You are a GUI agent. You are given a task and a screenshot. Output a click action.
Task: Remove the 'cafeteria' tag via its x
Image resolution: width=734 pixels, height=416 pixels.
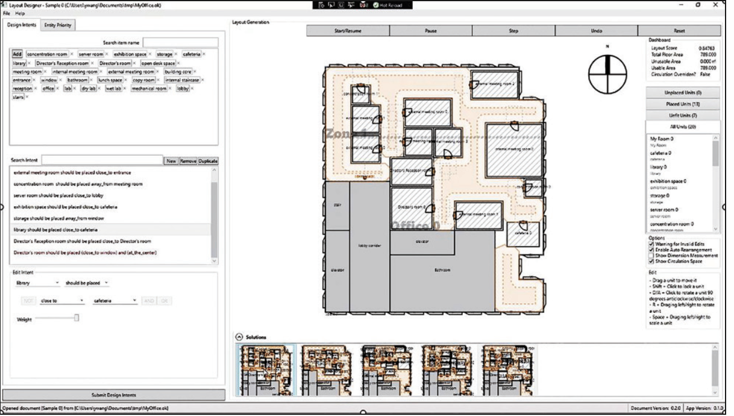(204, 54)
